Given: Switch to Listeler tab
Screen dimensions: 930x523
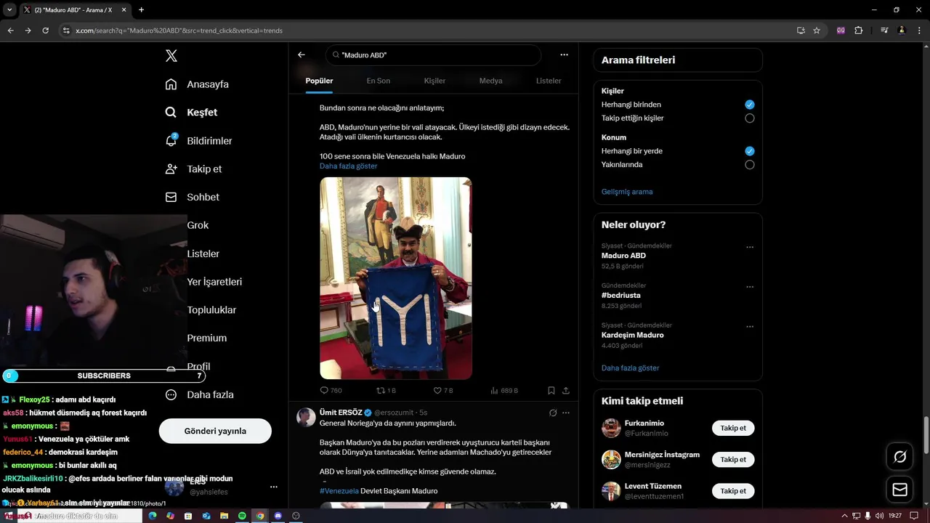Looking at the screenshot, I should pos(549,81).
